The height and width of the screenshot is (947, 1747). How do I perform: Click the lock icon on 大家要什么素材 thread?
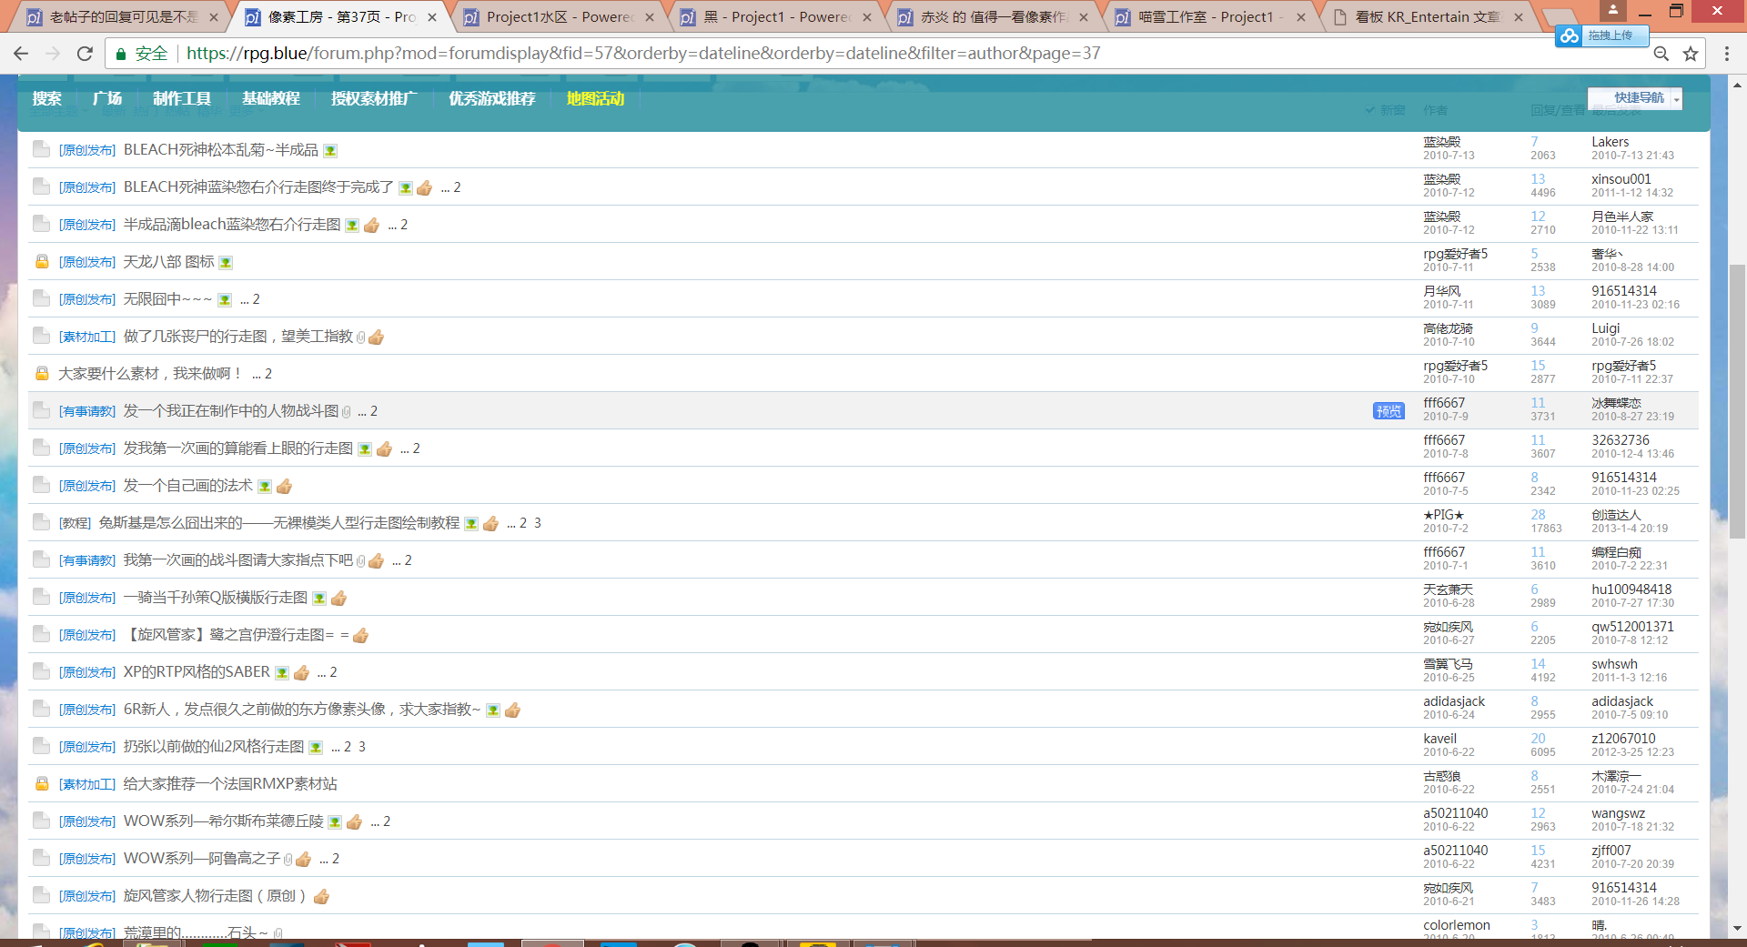[41, 374]
